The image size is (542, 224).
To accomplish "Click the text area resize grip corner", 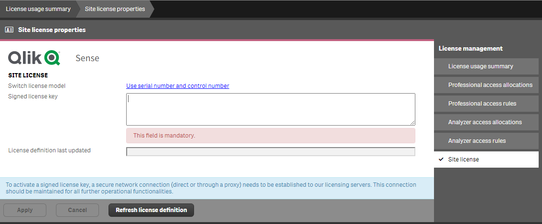I will click(413, 123).
